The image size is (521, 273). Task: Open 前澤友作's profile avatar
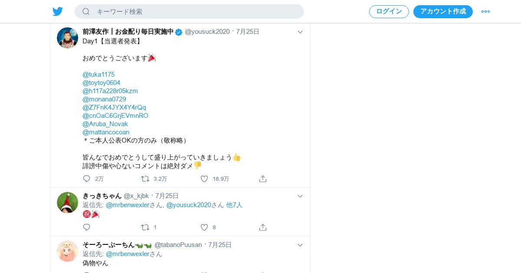click(67, 38)
